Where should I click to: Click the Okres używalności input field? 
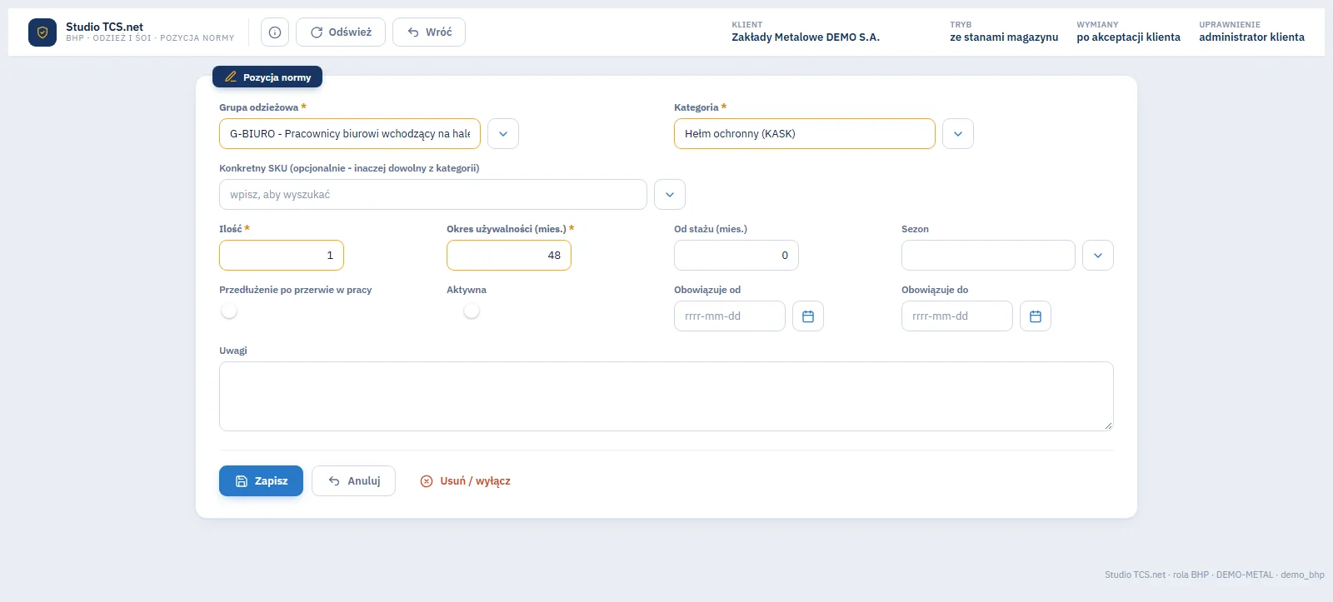coord(509,256)
